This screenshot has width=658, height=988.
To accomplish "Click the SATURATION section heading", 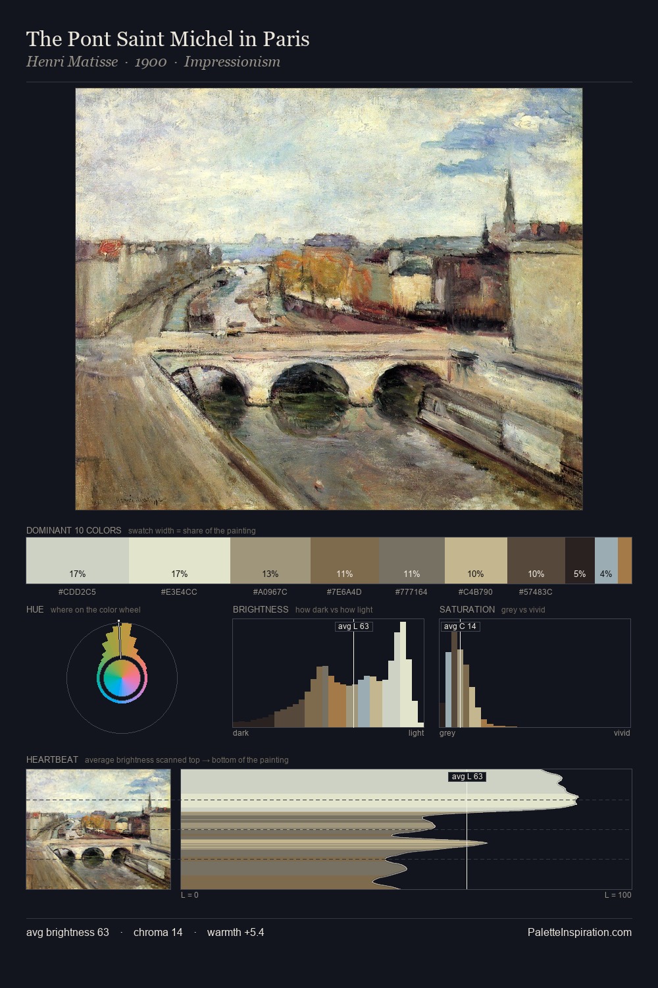I will tap(467, 609).
